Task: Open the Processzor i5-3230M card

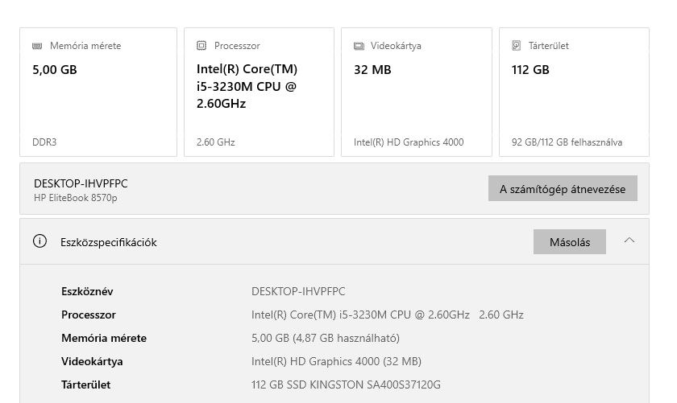Action: 259,93
